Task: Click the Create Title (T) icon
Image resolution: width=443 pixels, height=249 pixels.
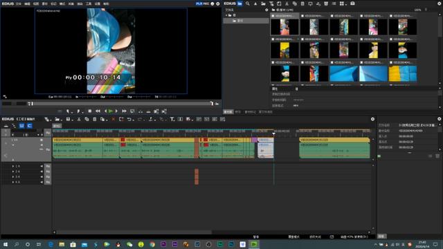Action: (x=172, y=119)
